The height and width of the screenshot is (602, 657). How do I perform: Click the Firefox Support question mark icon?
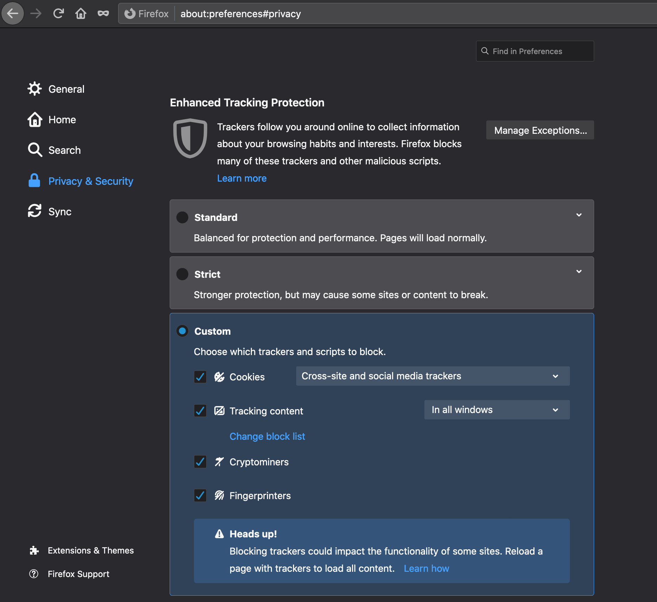34,574
